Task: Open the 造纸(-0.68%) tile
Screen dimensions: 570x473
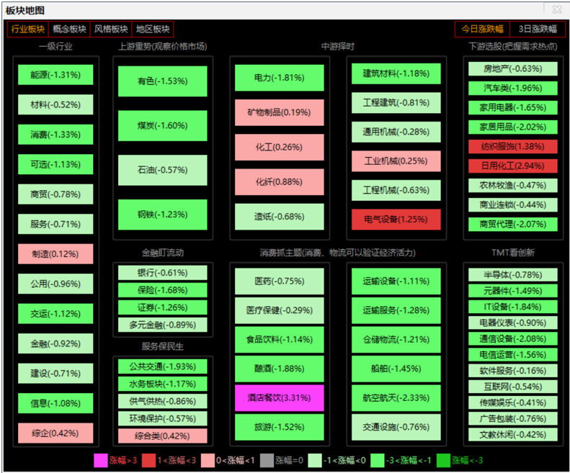Action: pyautogui.click(x=279, y=217)
